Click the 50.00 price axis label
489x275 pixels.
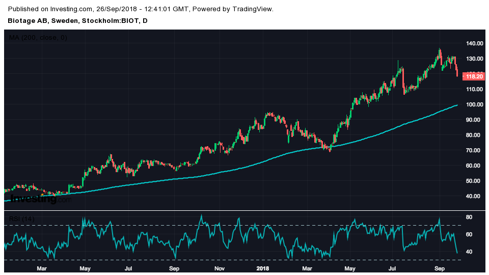click(x=473, y=181)
